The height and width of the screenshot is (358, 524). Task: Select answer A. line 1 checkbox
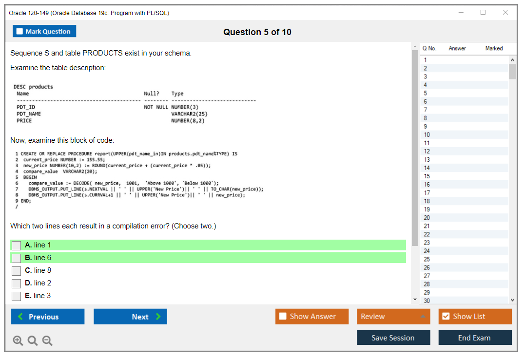(17, 245)
